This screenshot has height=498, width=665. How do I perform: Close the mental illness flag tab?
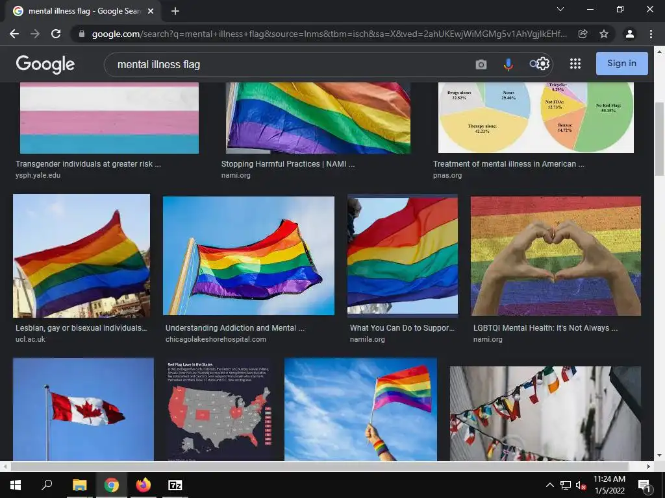[151, 12]
